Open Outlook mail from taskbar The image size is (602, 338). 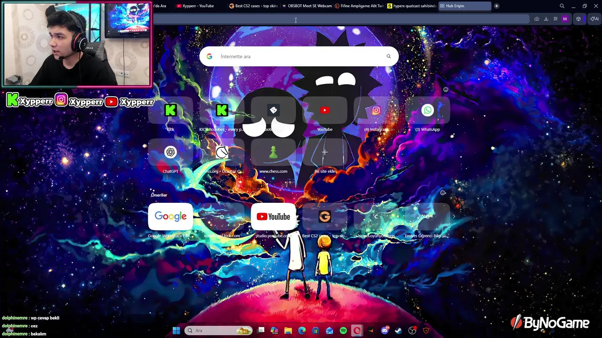pos(330,330)
